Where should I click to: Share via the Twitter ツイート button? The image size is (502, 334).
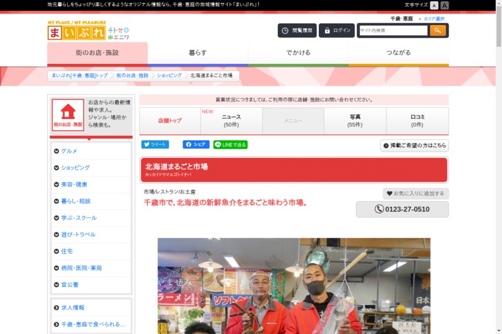(155, 144)
